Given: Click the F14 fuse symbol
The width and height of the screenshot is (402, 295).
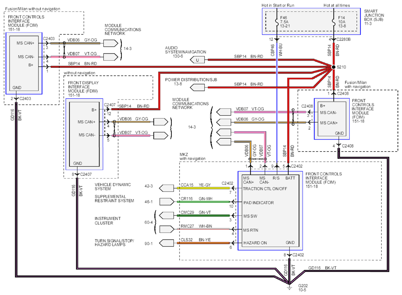Looking at the screenshot, I should (x=333, y=22).
